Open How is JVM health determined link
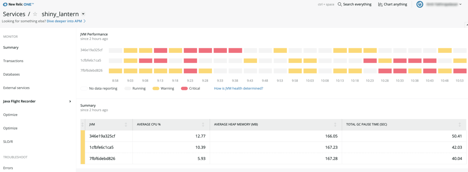This screenshot has width=468, height=172. point(239,88)
